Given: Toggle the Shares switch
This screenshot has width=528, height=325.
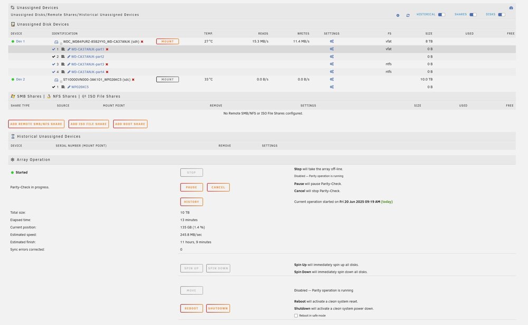Looking at the screenshot, I should click(473, 14).
